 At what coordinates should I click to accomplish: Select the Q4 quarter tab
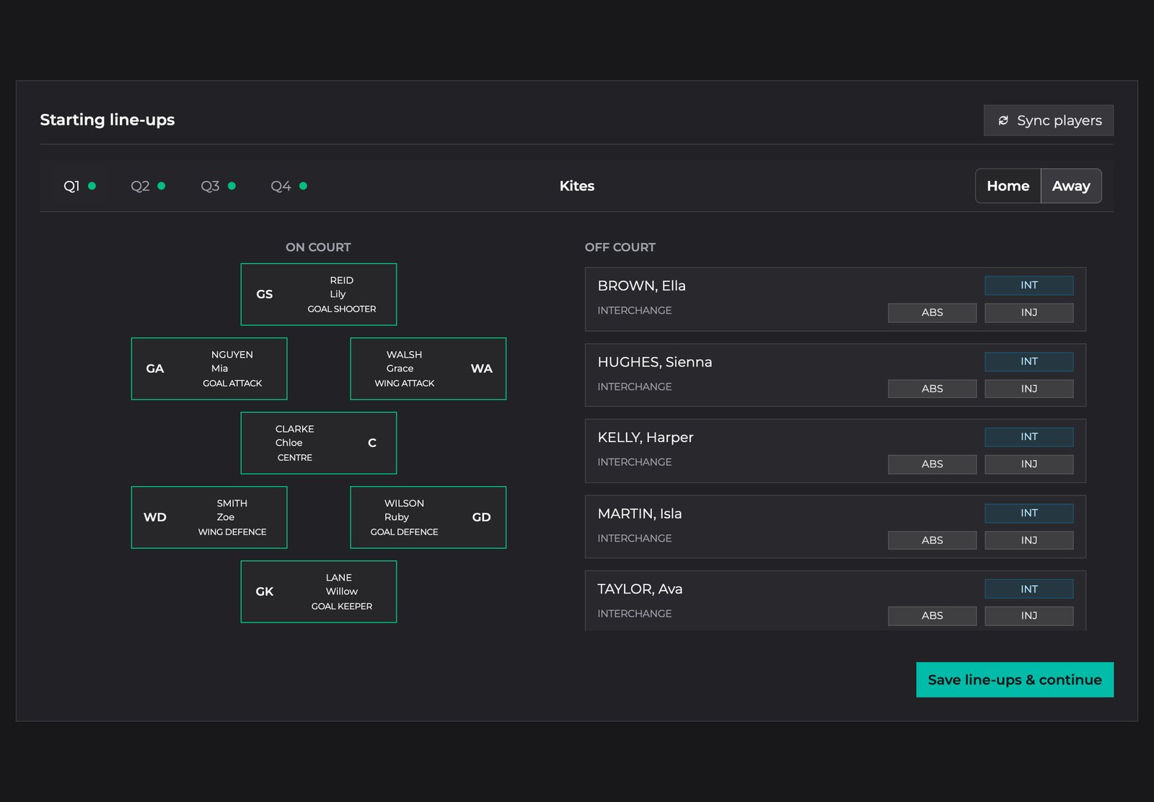pos(288,186)
